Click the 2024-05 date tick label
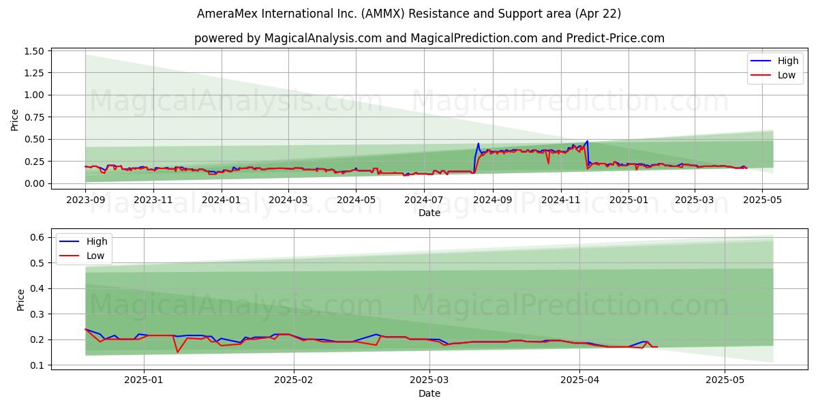The width and height of the screenshot is (818, 409). click(357, 200)
